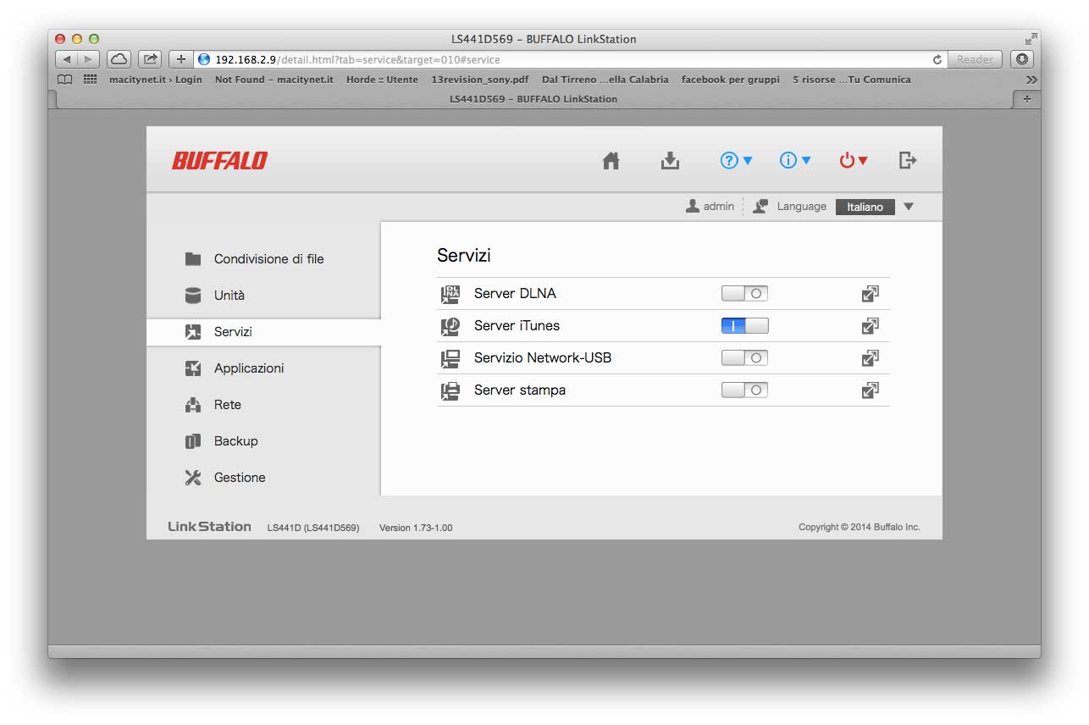Open the macitynet.it Login bookmark
The width and height of the screenshot is (1089, 725).
(156, 80)
